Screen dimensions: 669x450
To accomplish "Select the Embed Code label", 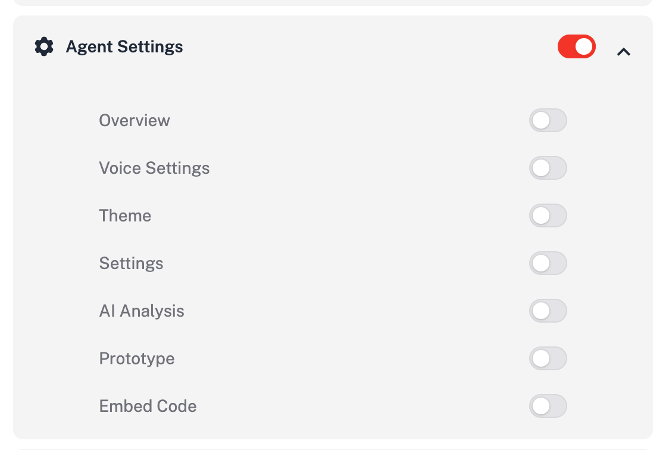I will [148, 406].
